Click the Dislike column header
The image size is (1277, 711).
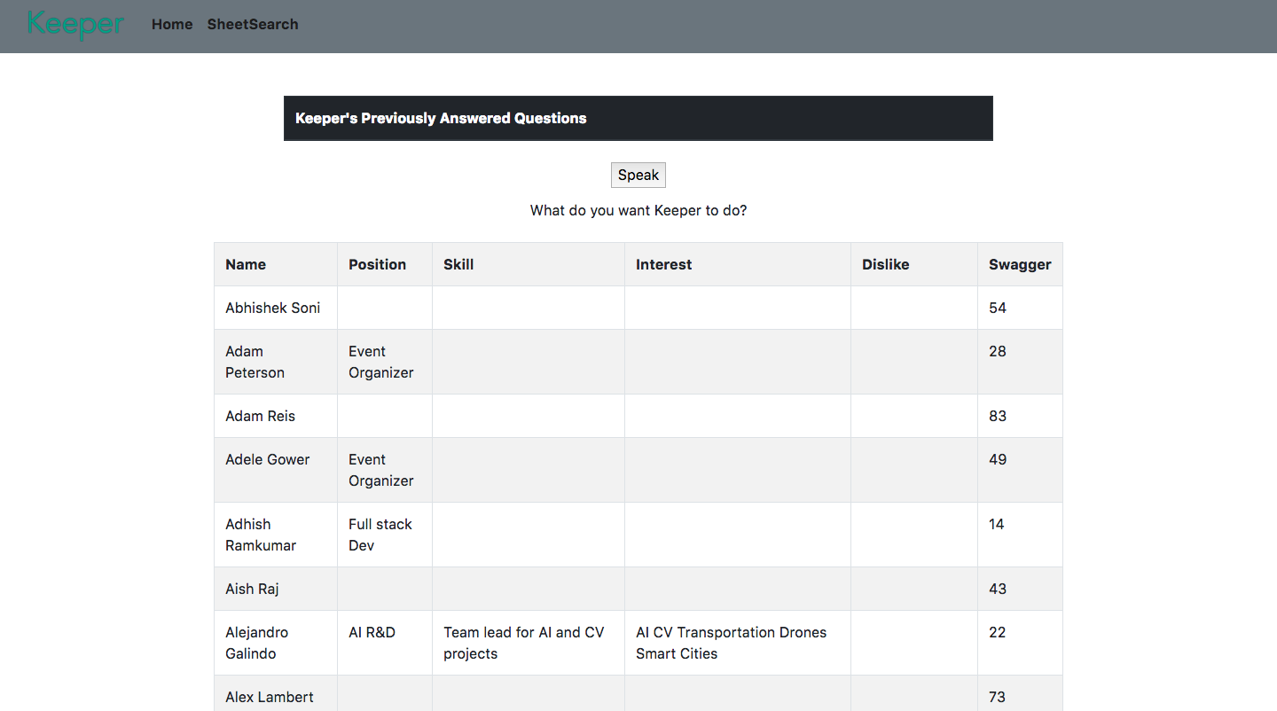coord(914,264)
